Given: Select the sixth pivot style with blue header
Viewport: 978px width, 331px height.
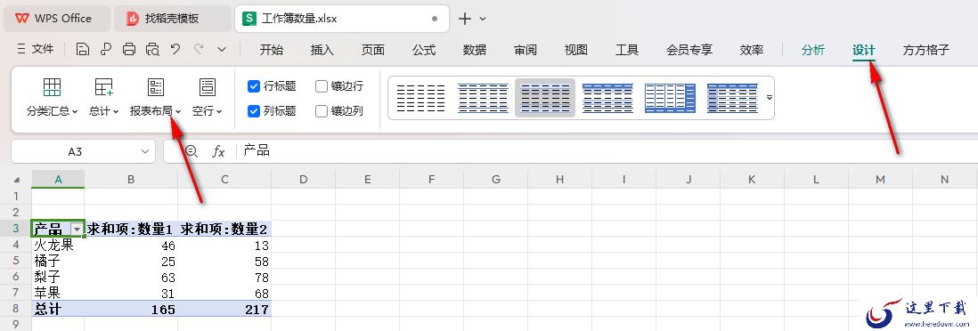Looking at the screenshot, I should pos(732,98).
